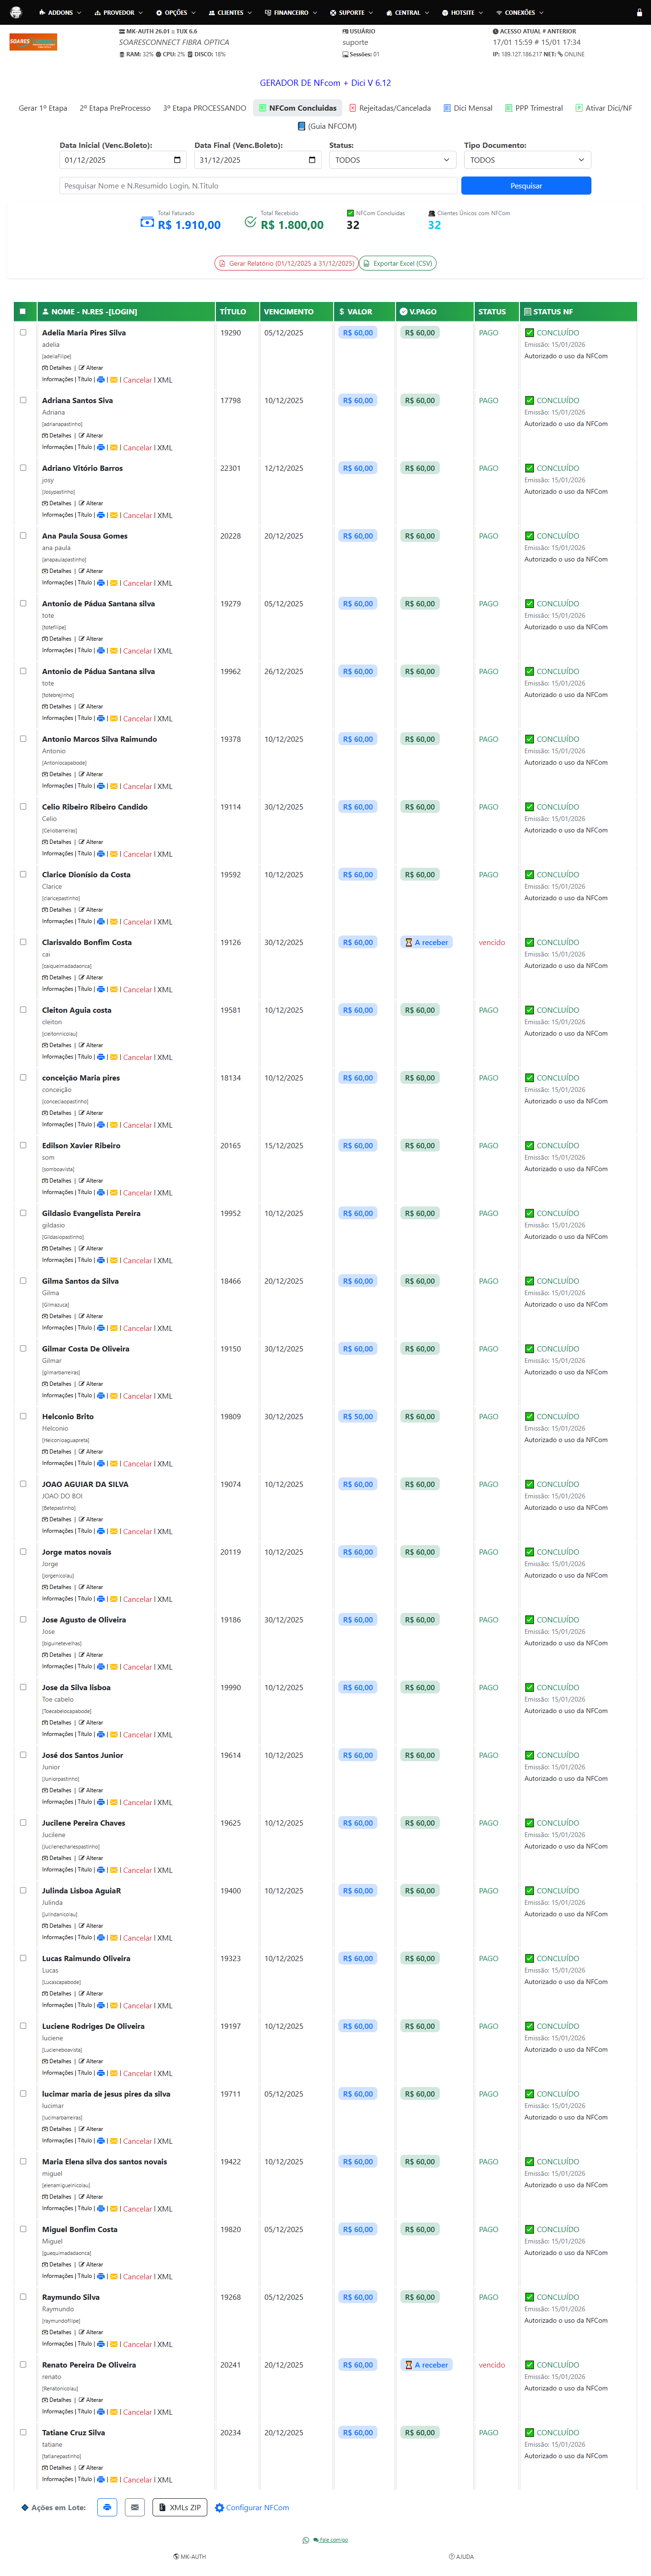Open the FINANCEIRO menu dropdown

tap(291, 13)
